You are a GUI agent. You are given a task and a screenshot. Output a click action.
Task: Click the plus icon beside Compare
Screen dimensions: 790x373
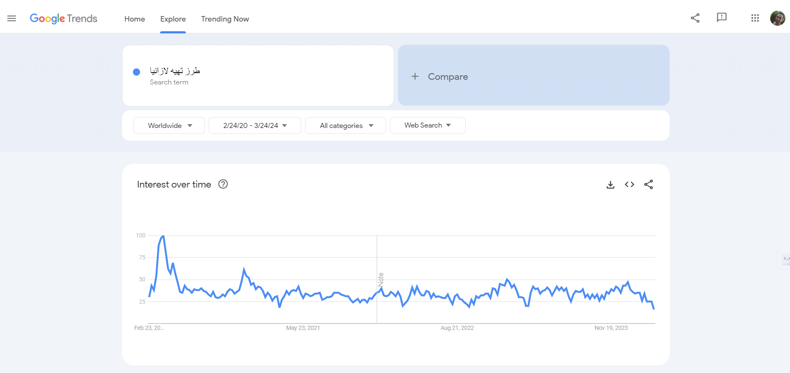point(415,76)
